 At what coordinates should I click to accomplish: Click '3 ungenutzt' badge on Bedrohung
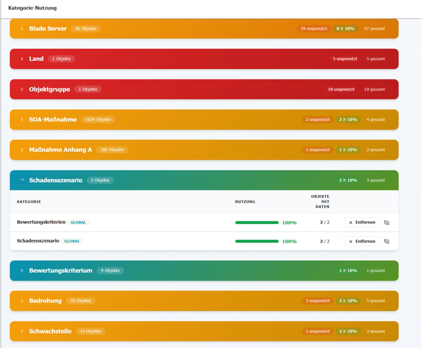coord(318,301)
